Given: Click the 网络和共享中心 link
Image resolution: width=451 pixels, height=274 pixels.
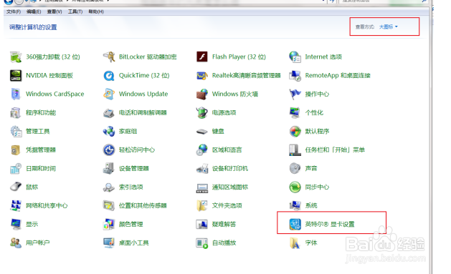Looking at the screenshot, I should [x=47, y=206].
